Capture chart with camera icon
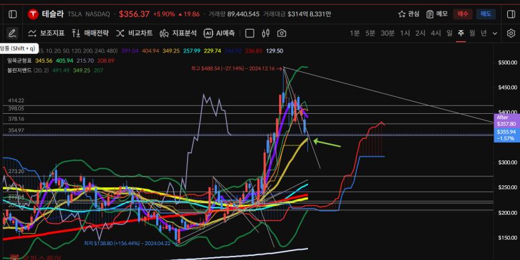 [282, 33]
